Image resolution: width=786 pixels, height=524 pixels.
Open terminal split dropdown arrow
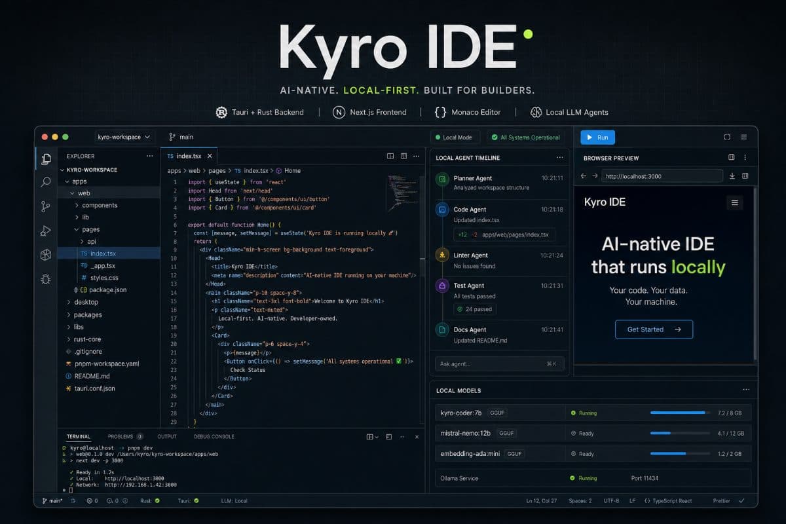[377, 437]
